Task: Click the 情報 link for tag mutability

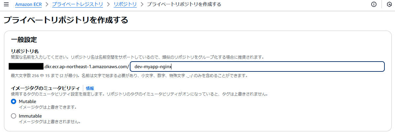Action: click(x=90, y=88)
